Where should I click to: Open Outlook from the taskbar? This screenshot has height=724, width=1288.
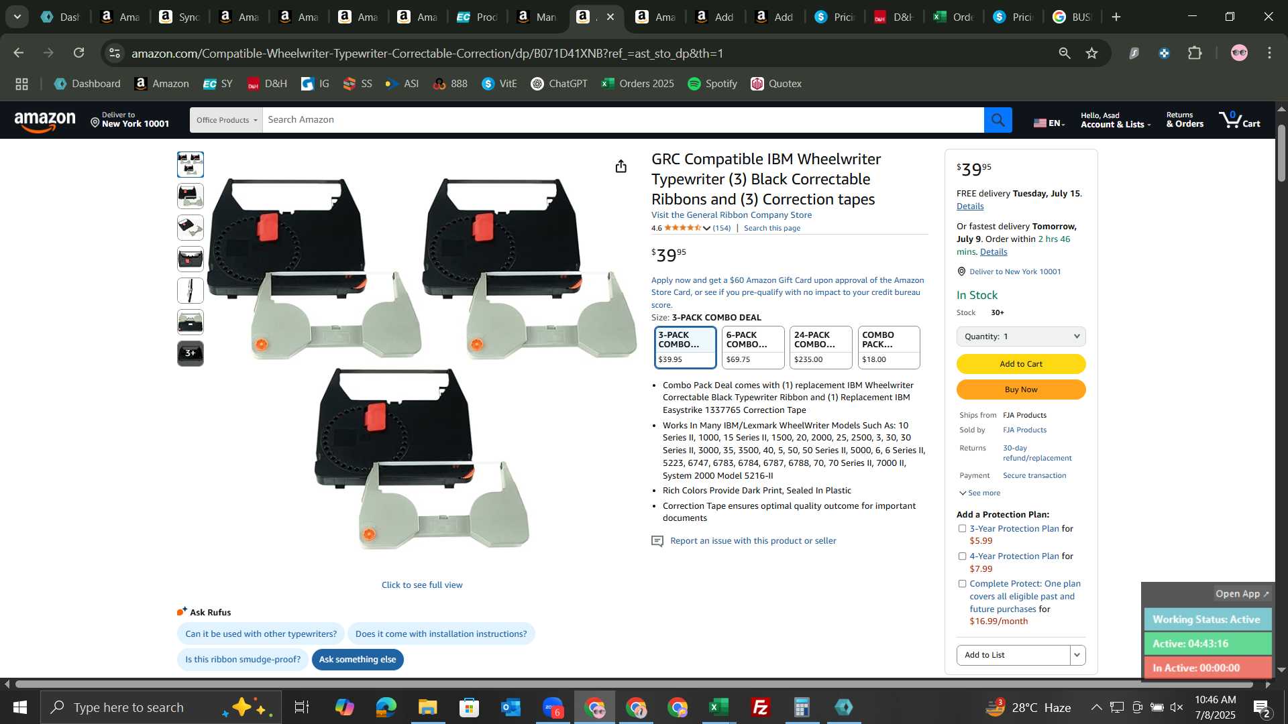[x=511, y=707]
